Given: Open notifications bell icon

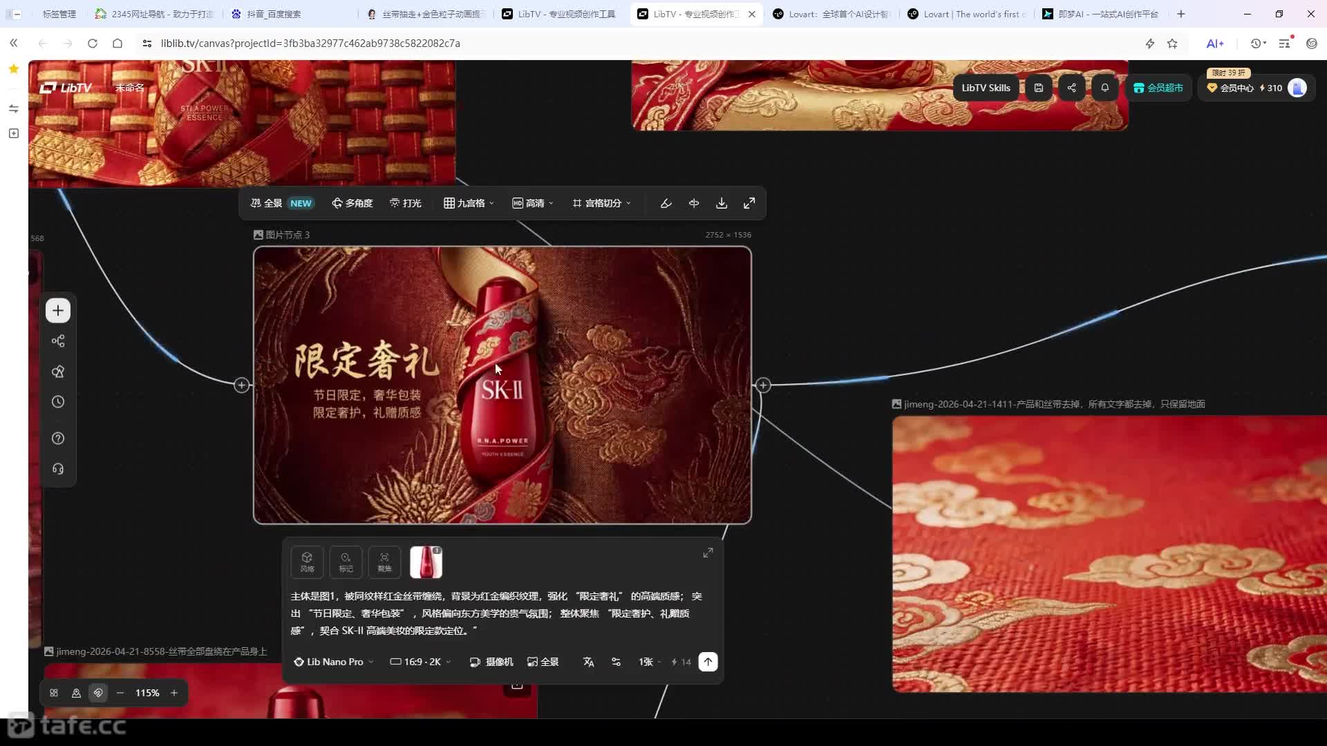Looking at the screenshot, I should tap(1104, 88).
